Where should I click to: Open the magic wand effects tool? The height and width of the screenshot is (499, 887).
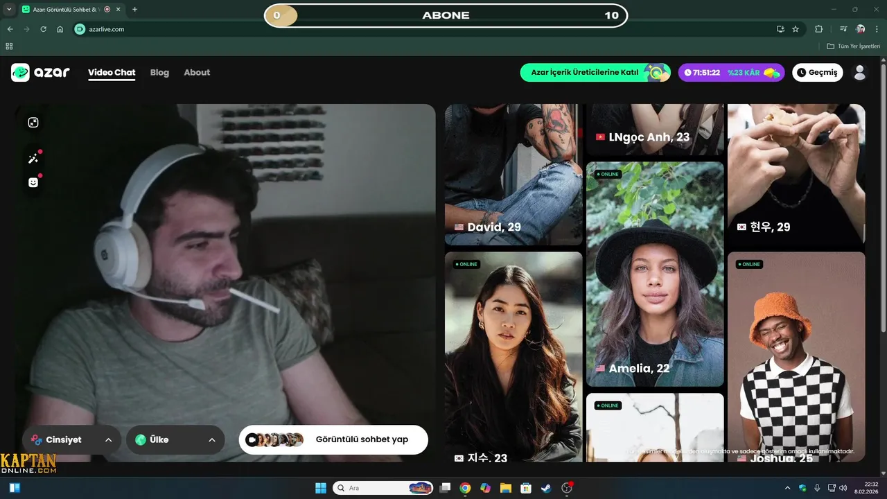[x=33, y=159]
